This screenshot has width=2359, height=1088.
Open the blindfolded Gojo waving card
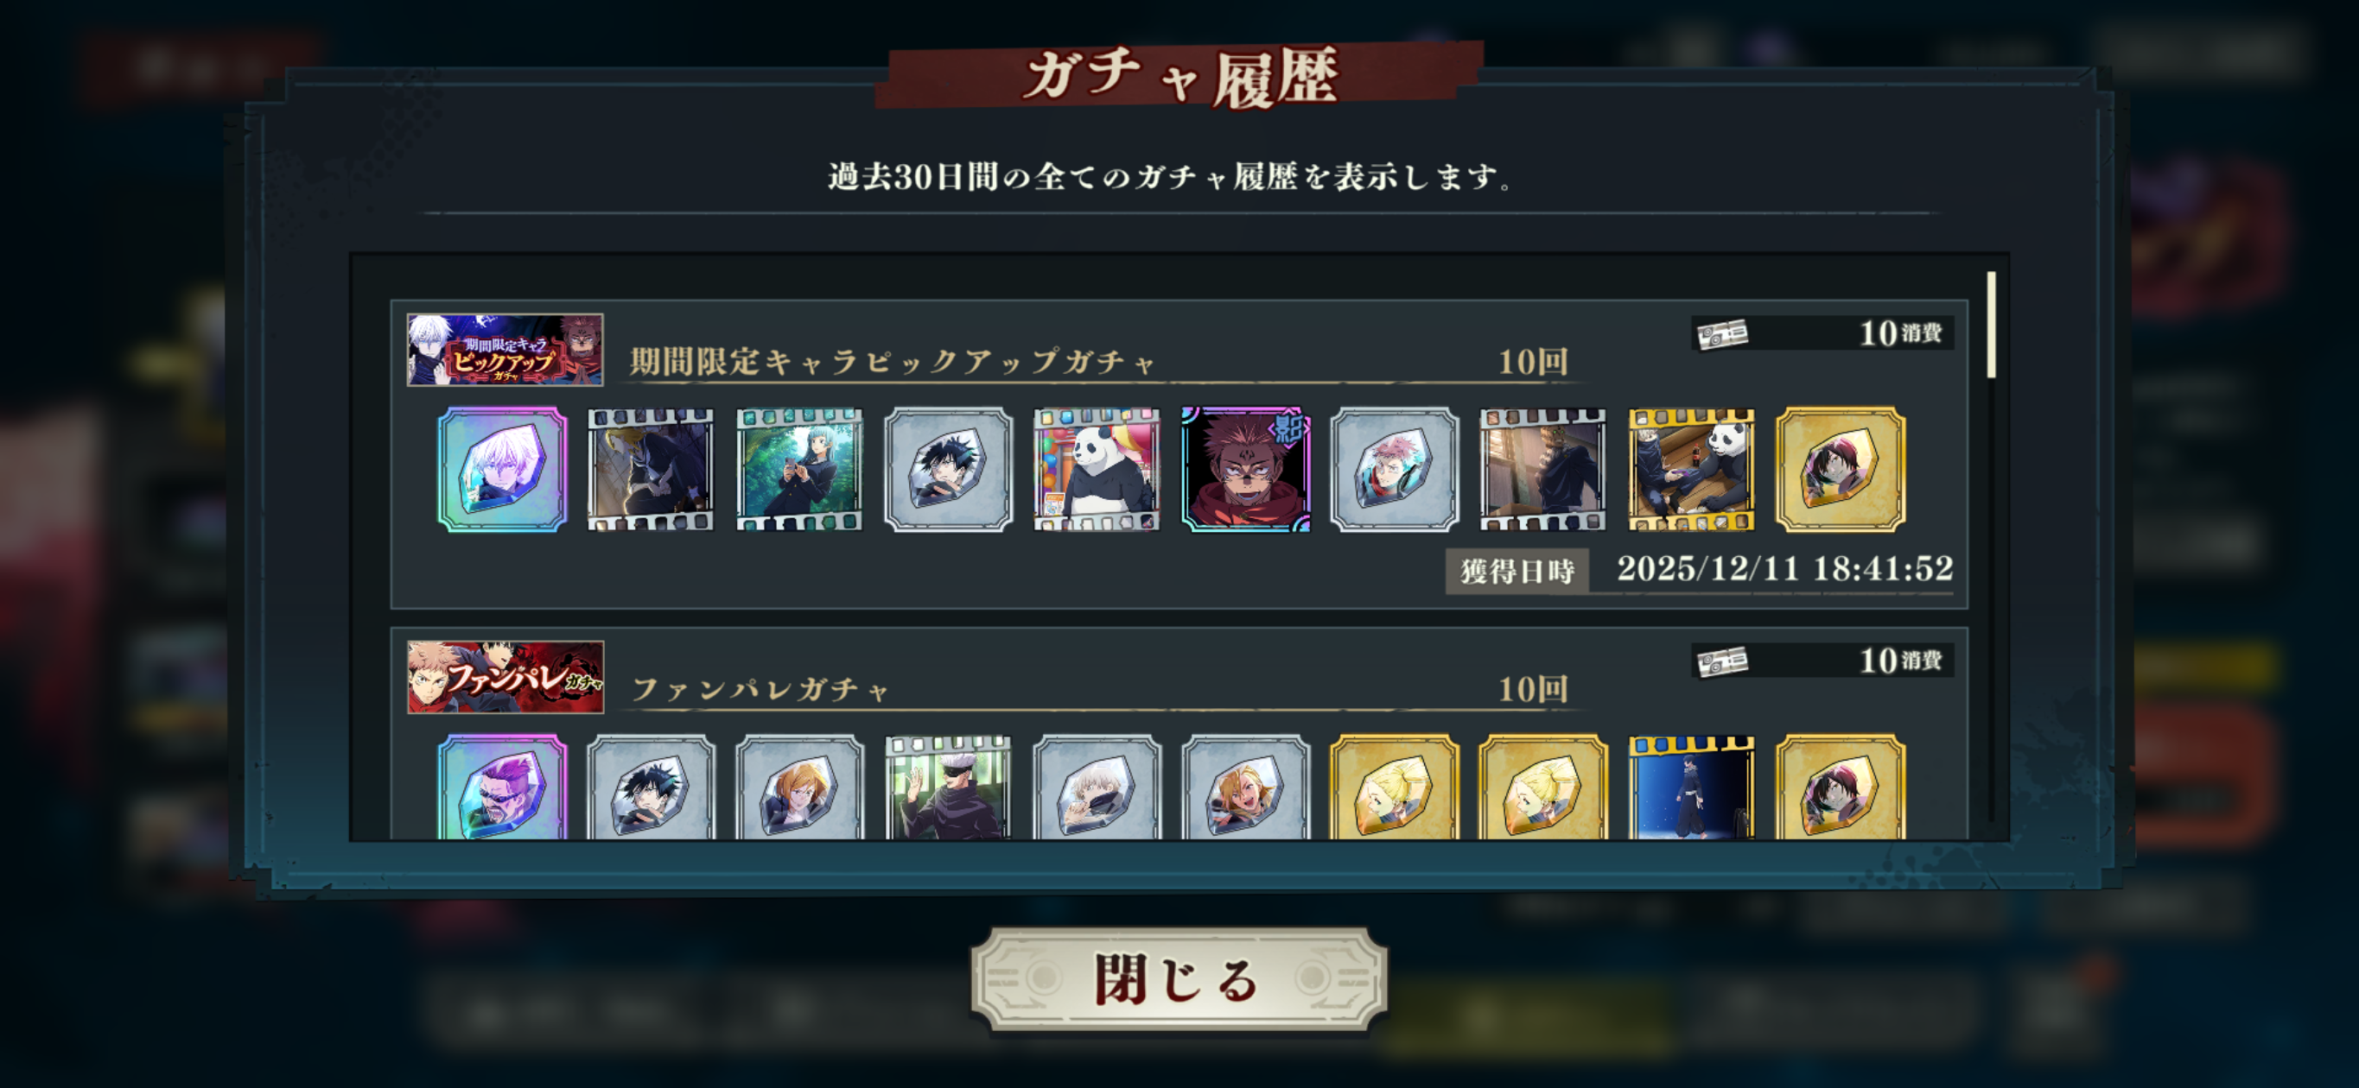[948, 787]
